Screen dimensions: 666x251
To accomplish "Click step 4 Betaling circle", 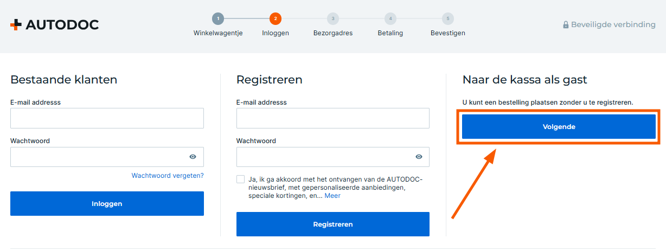I will pyautogui.click(x=390, y=19).
